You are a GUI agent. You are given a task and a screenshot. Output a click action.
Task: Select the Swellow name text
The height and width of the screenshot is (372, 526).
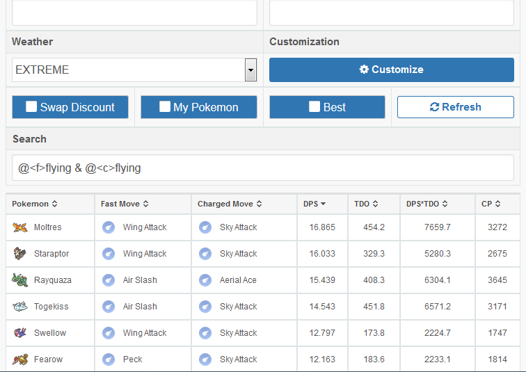[x=50, y=333]
